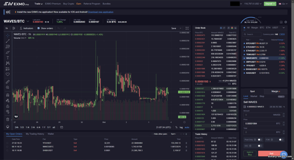Enable the FOK toggle
This screenshot has height=160, width=294.
[281, 140]
